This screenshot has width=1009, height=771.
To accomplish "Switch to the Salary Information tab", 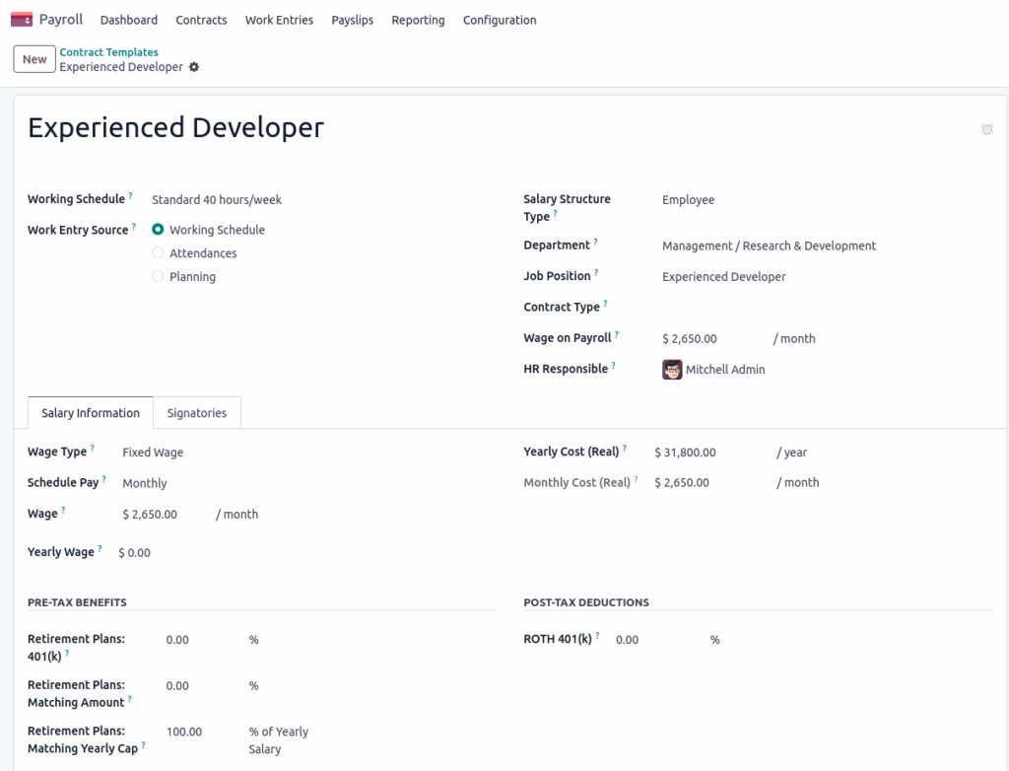I will (91, 413).
